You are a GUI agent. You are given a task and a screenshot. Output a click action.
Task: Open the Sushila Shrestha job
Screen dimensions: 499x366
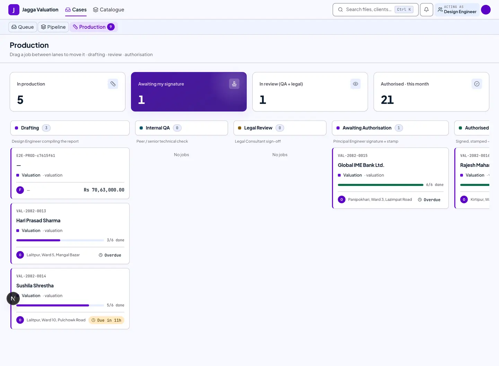coord(70,299)
